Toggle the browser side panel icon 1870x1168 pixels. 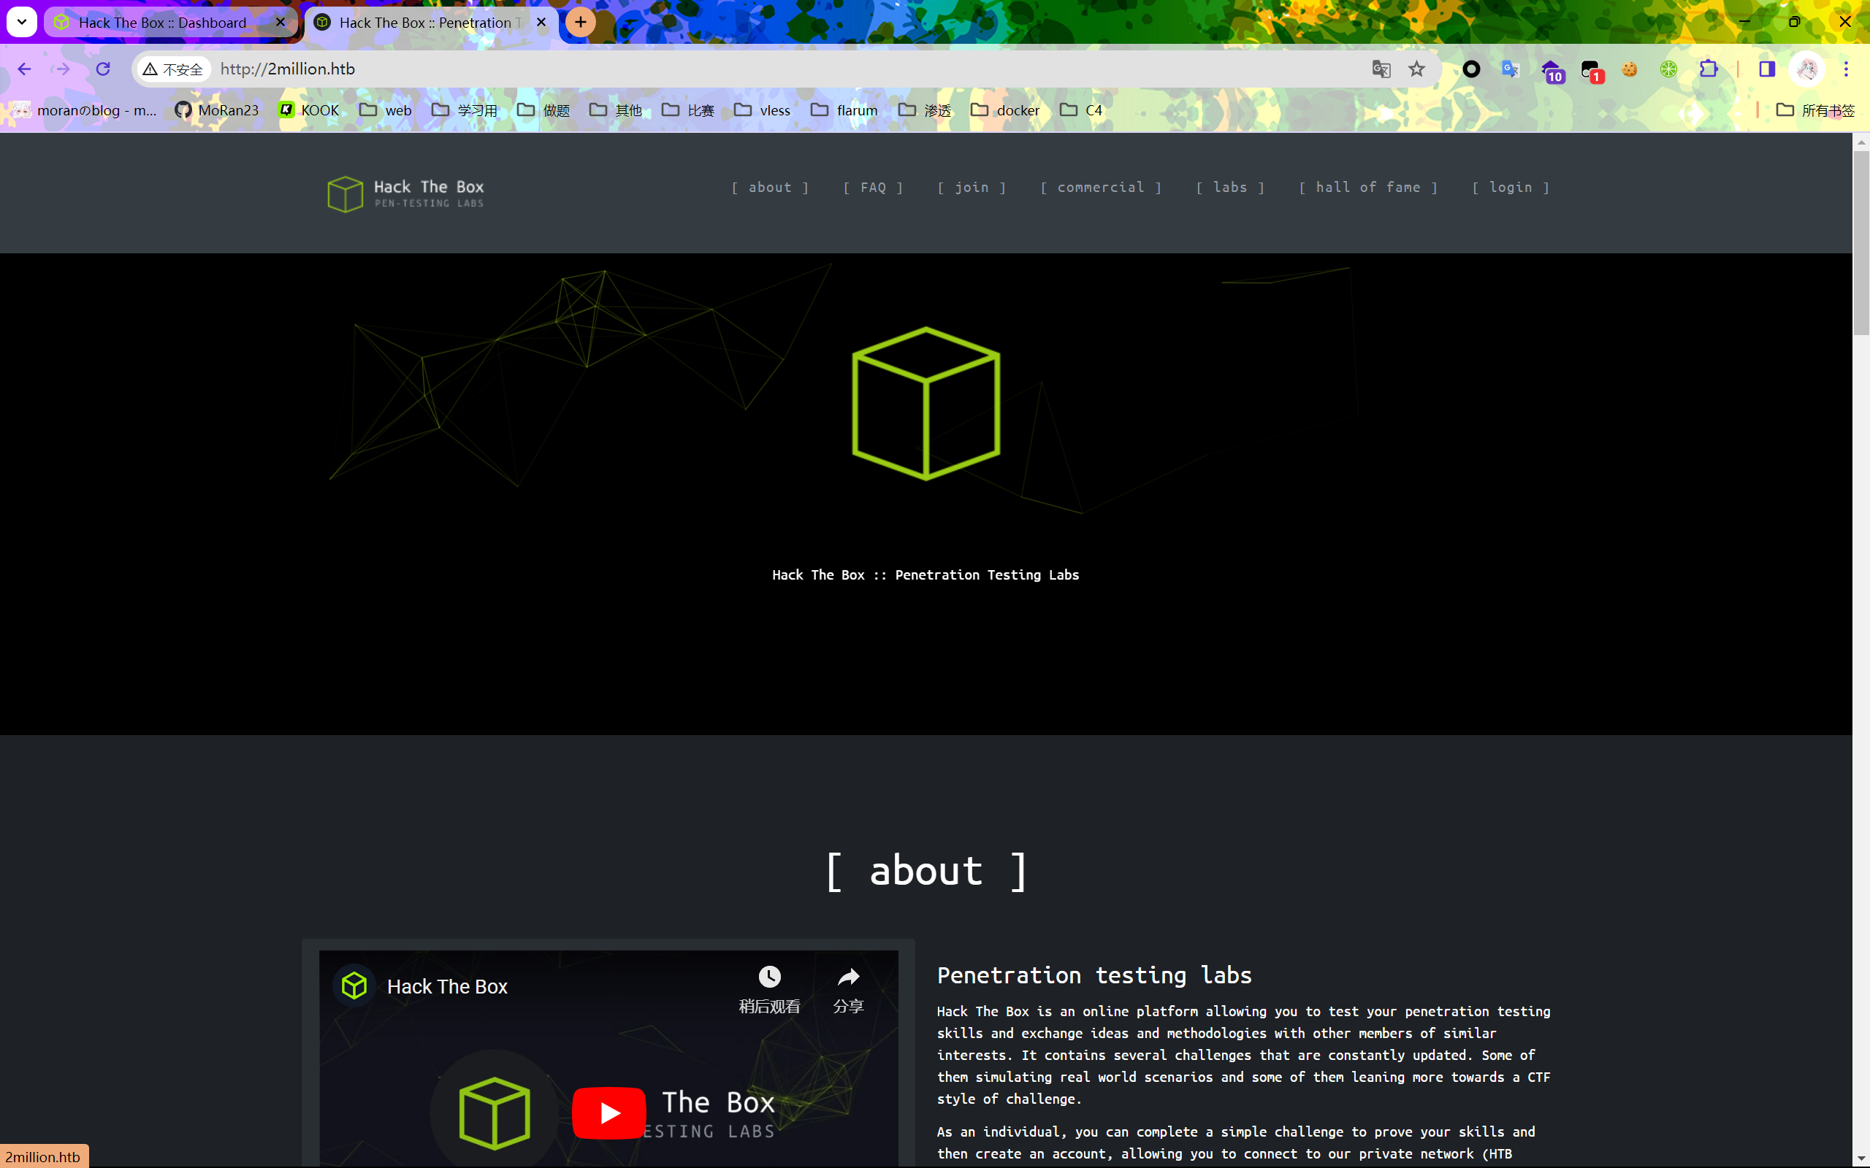1766,69
